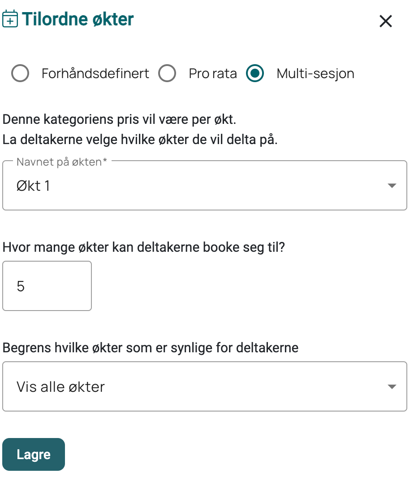This screenshot has width=414, height=482.
Task: Close the Tilordne økter dialog with X
Action: coord(385,21)
